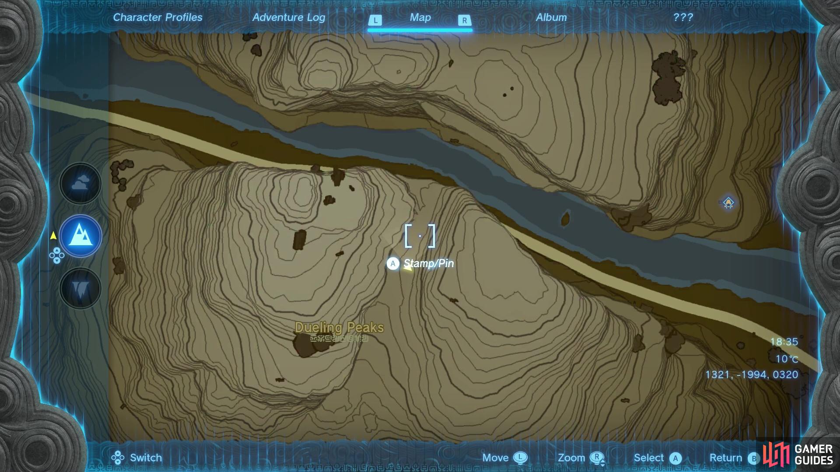Click the yellow elevation arrow by layers
Image resolution: width=840 pixels, height=472 pixels.
tap(53, 236)
